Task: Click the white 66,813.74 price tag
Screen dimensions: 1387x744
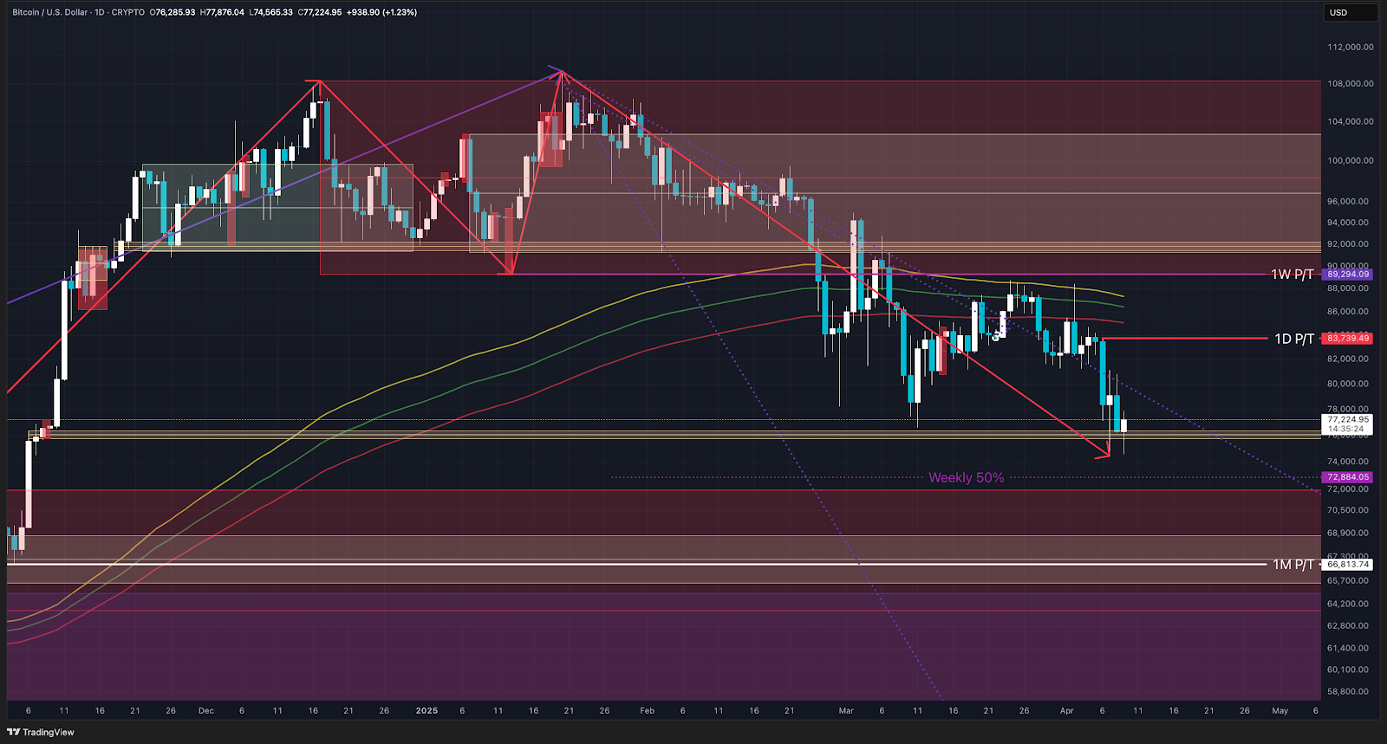Action: pos(1348,565)
